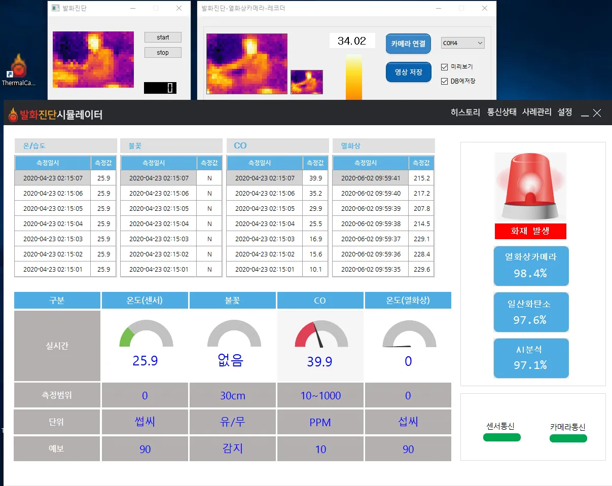
Task: Toggle the 미리보기 checkbox
Action: click(445, 67)
